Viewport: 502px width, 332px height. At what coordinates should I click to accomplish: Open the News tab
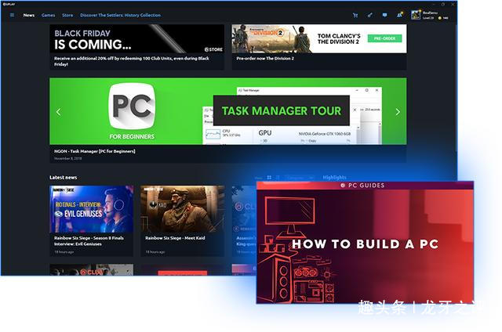(29, 15)
